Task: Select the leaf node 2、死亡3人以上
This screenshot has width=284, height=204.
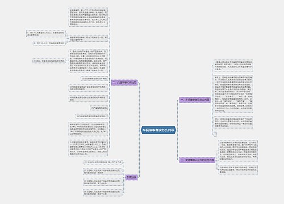Action: (49, 43)
